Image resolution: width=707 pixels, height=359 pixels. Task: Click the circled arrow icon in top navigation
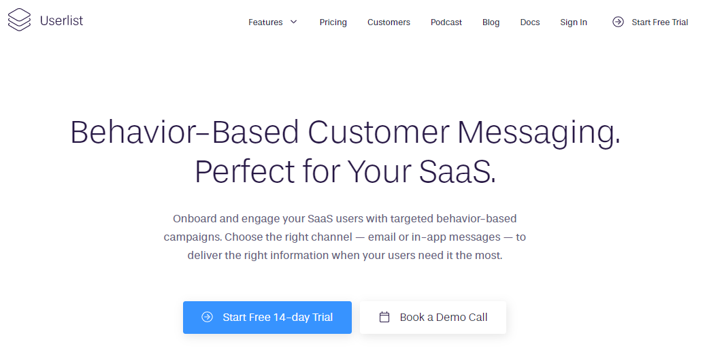[x=618, y=22]
